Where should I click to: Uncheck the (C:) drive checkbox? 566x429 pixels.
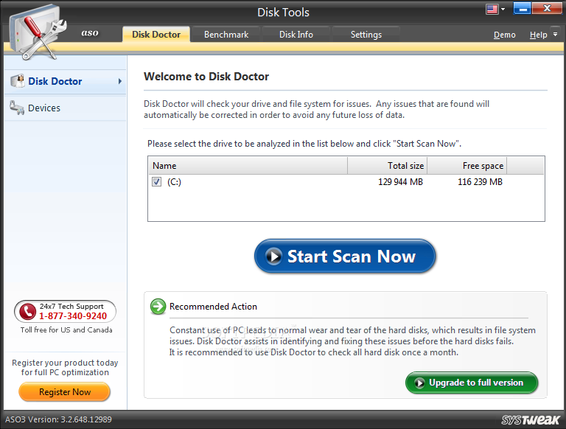point(156,181)
